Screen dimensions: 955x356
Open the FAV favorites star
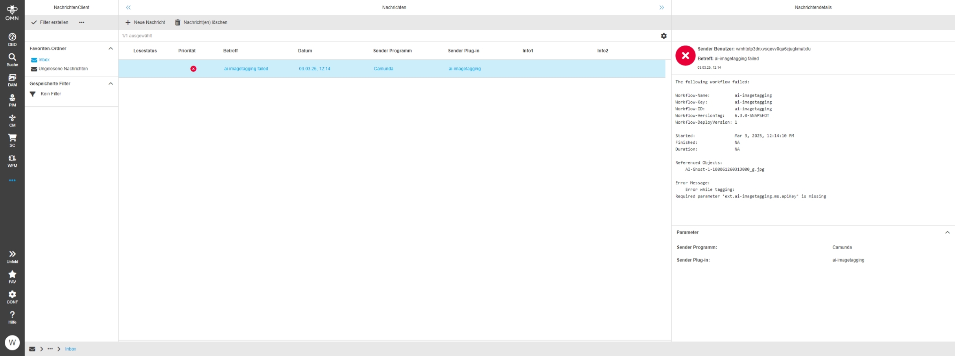coord(12,277)
